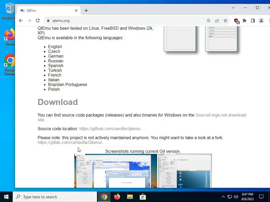Click 'Screenshots running current Git version.' caption
Screen dimensions: 270x202
(143, 151)
